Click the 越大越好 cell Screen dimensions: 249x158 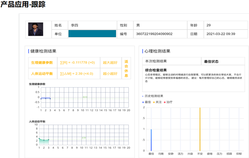[x=110, y=63]
